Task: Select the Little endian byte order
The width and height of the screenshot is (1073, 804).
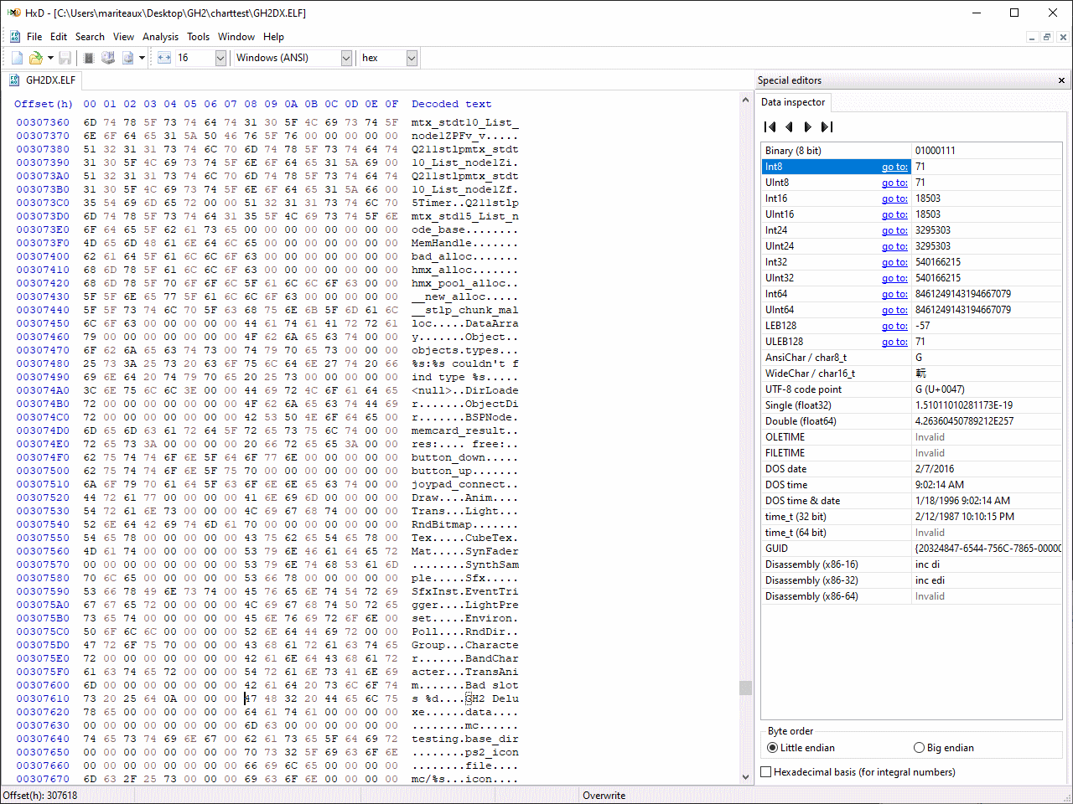Action: 773,748
